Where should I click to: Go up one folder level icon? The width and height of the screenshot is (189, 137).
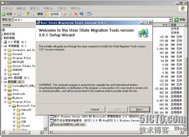point(28,14)
